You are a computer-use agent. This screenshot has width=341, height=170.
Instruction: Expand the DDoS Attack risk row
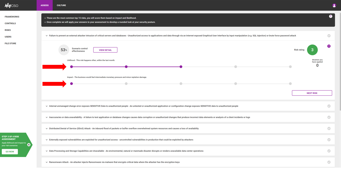pyautogui.click(x=47, y=128)
